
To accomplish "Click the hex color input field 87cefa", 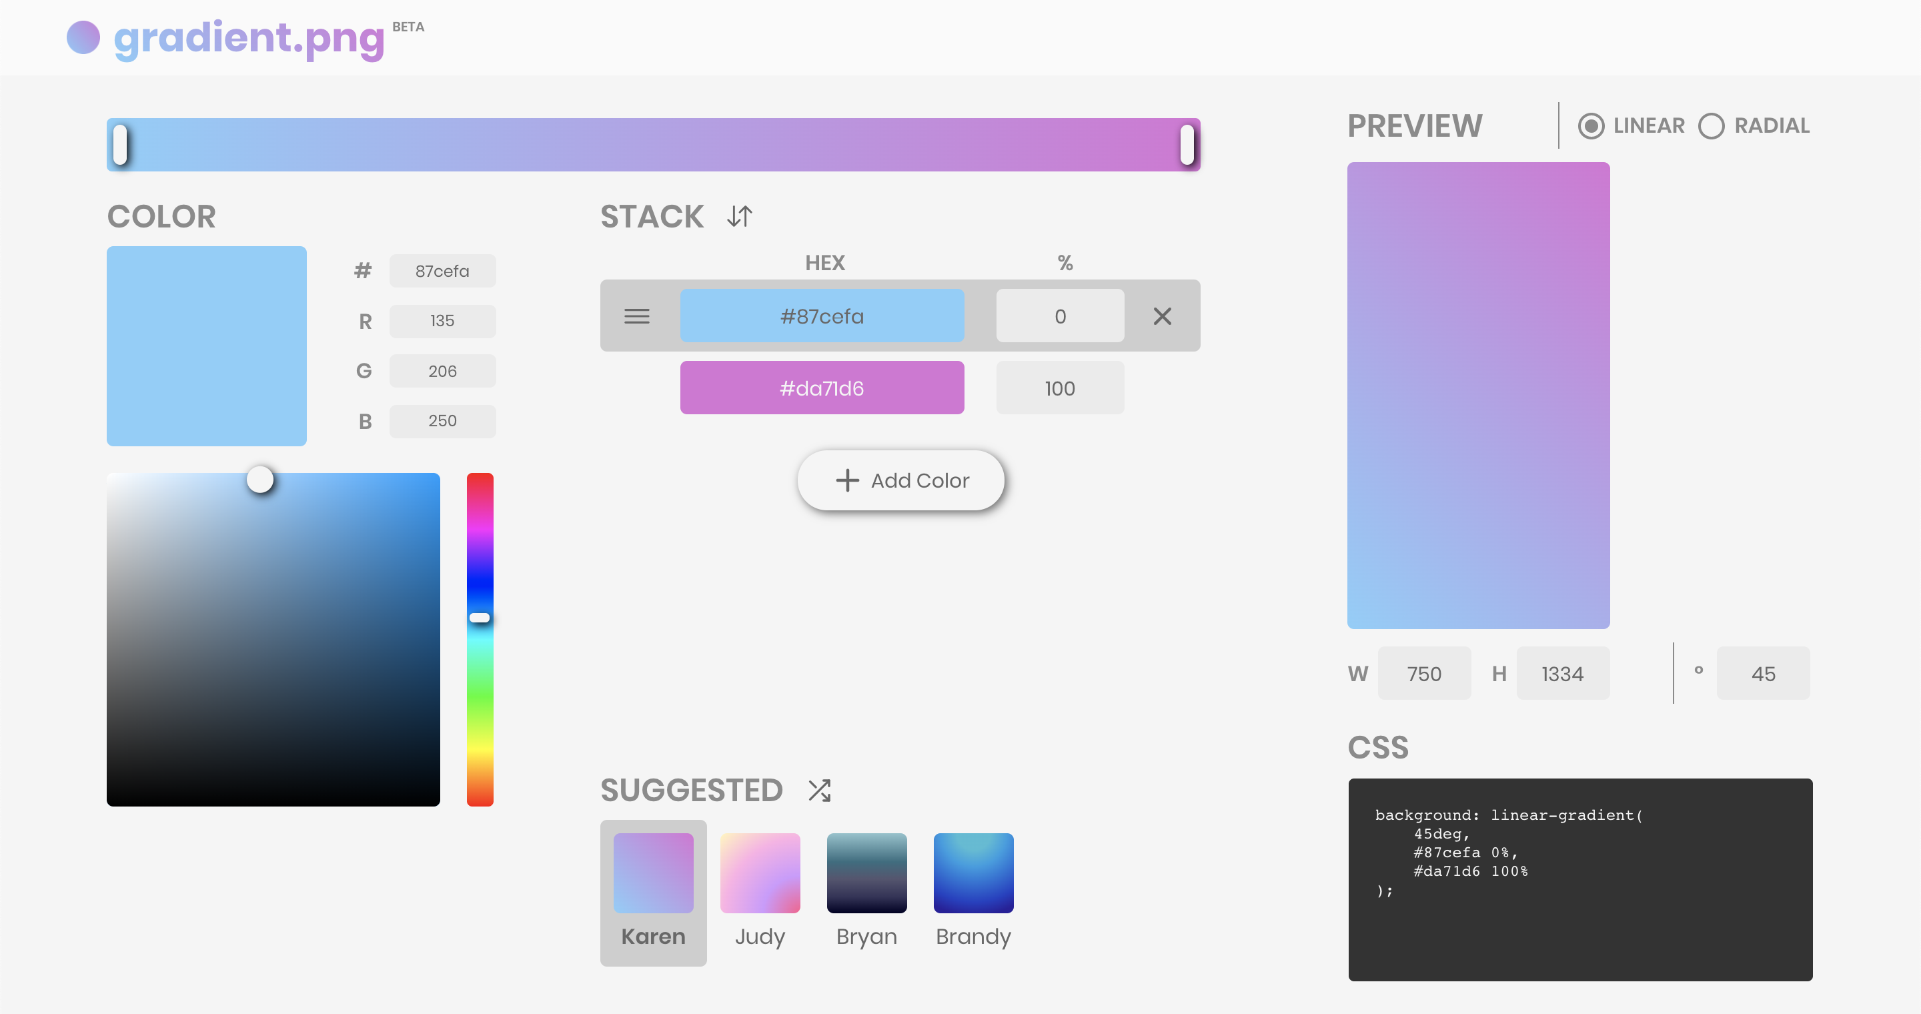I will pos(442,272).
